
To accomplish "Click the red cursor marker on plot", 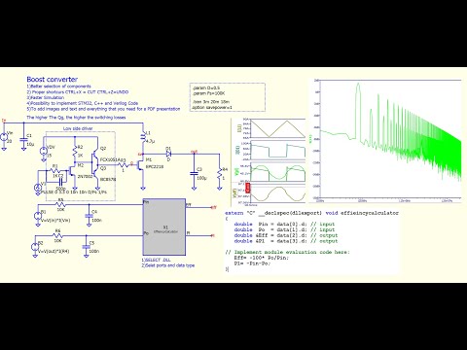I will [248, 188].
